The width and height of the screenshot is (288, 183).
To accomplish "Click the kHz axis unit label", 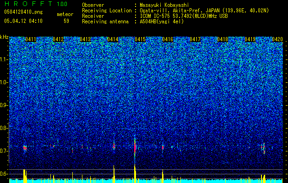I will [x=4, y=37].
